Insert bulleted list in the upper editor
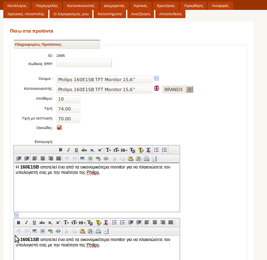The image size is (267, 260). point(156,150)
